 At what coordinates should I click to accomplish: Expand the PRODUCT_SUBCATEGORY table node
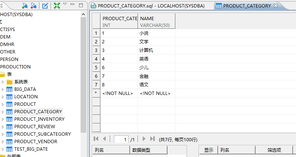click(3, 134)
